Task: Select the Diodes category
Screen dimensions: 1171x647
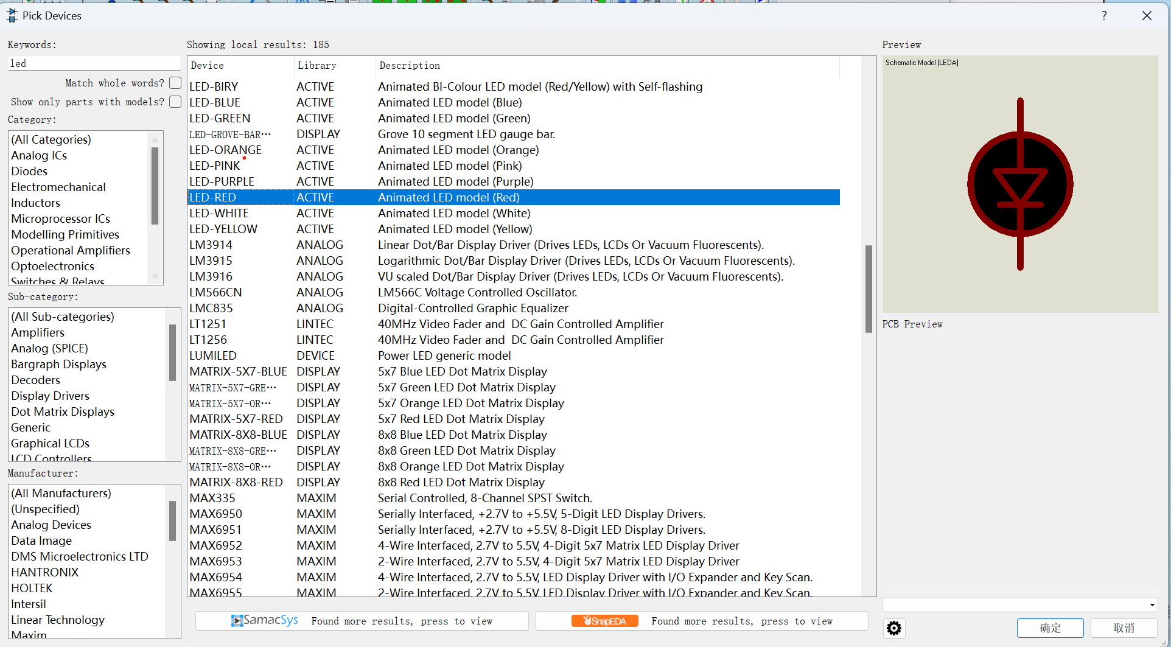Action: coord(29,171)
